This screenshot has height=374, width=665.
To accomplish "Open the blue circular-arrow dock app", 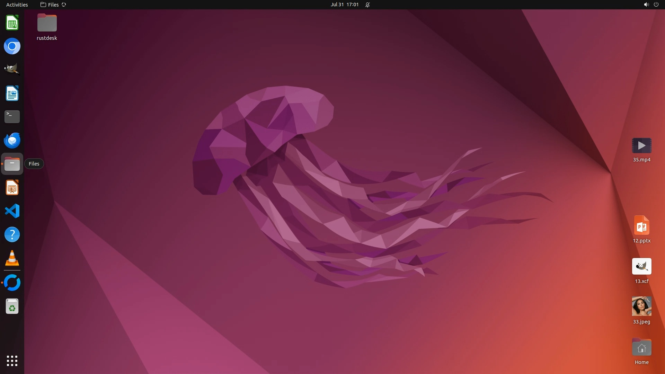I will [x=12, y=283].
